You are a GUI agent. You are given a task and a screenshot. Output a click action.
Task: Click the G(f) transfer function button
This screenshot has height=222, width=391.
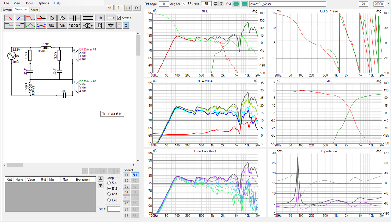pos(62,26)
